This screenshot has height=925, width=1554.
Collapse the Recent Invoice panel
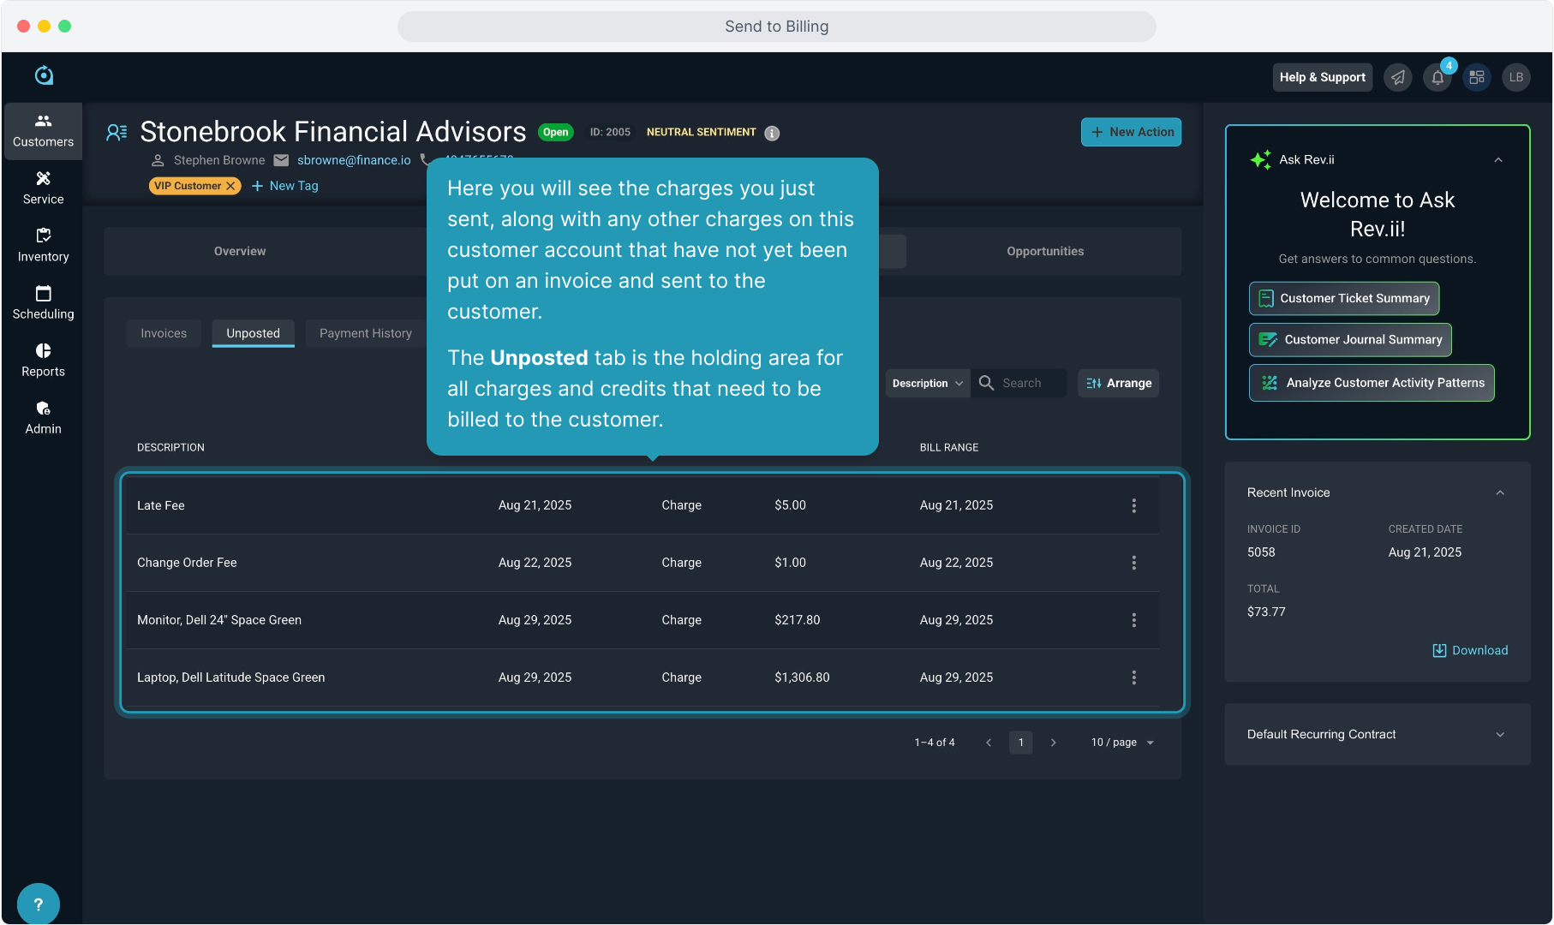coord(1499,493)
